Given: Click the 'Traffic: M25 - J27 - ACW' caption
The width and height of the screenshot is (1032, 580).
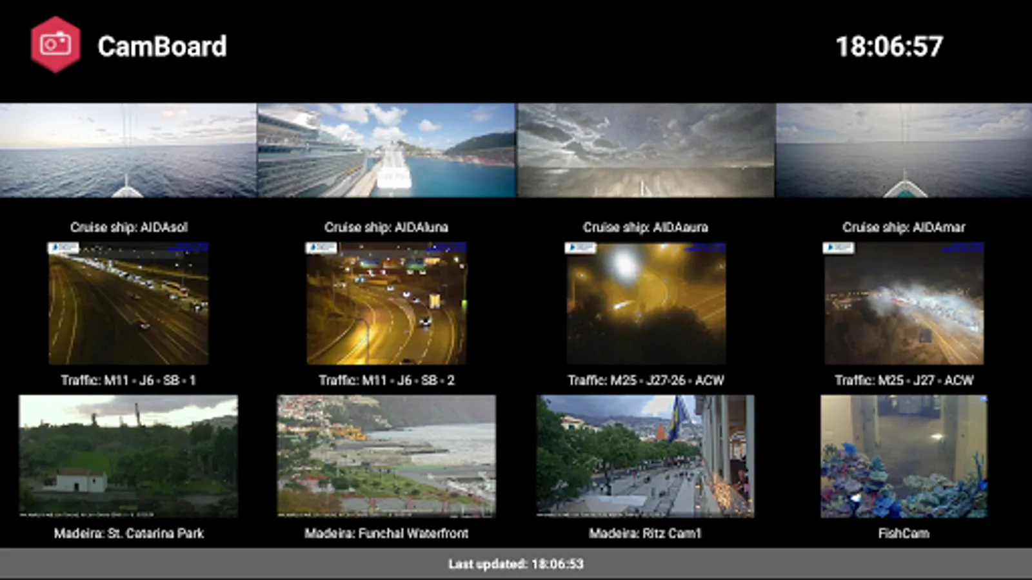Looking at the screenshot, I should 904,380.
